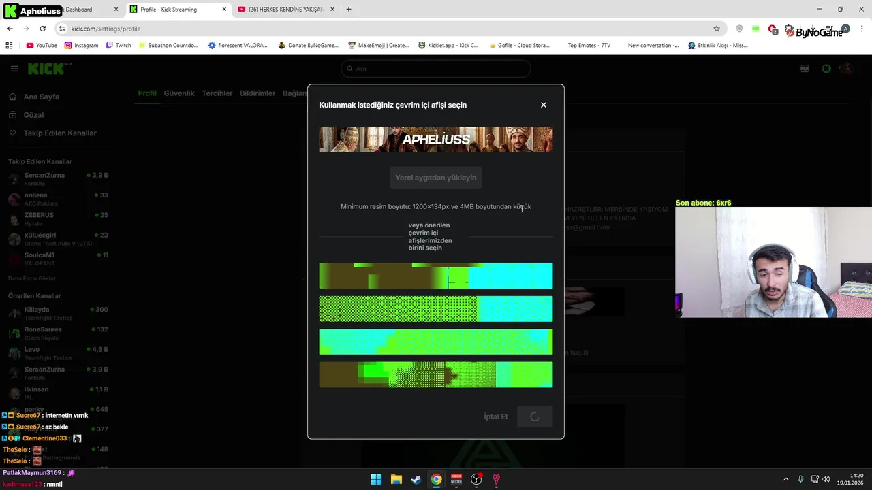Open the Etkinlik Akışı bookmark
This screenshot has width=872, height=490.
pyautogui.click(x=718, y=46)
